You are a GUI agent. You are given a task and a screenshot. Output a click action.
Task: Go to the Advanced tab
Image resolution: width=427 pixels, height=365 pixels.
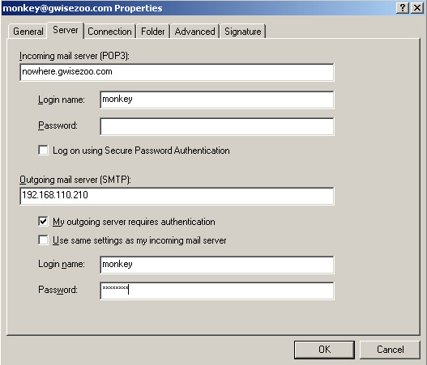coord(194,32)
